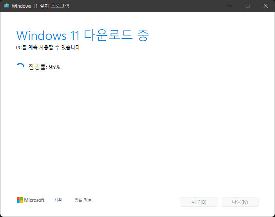The width and height of the screenshot is (275, 217).
Task: Close the Windows 11 setup window
Action: coord(266,6)
